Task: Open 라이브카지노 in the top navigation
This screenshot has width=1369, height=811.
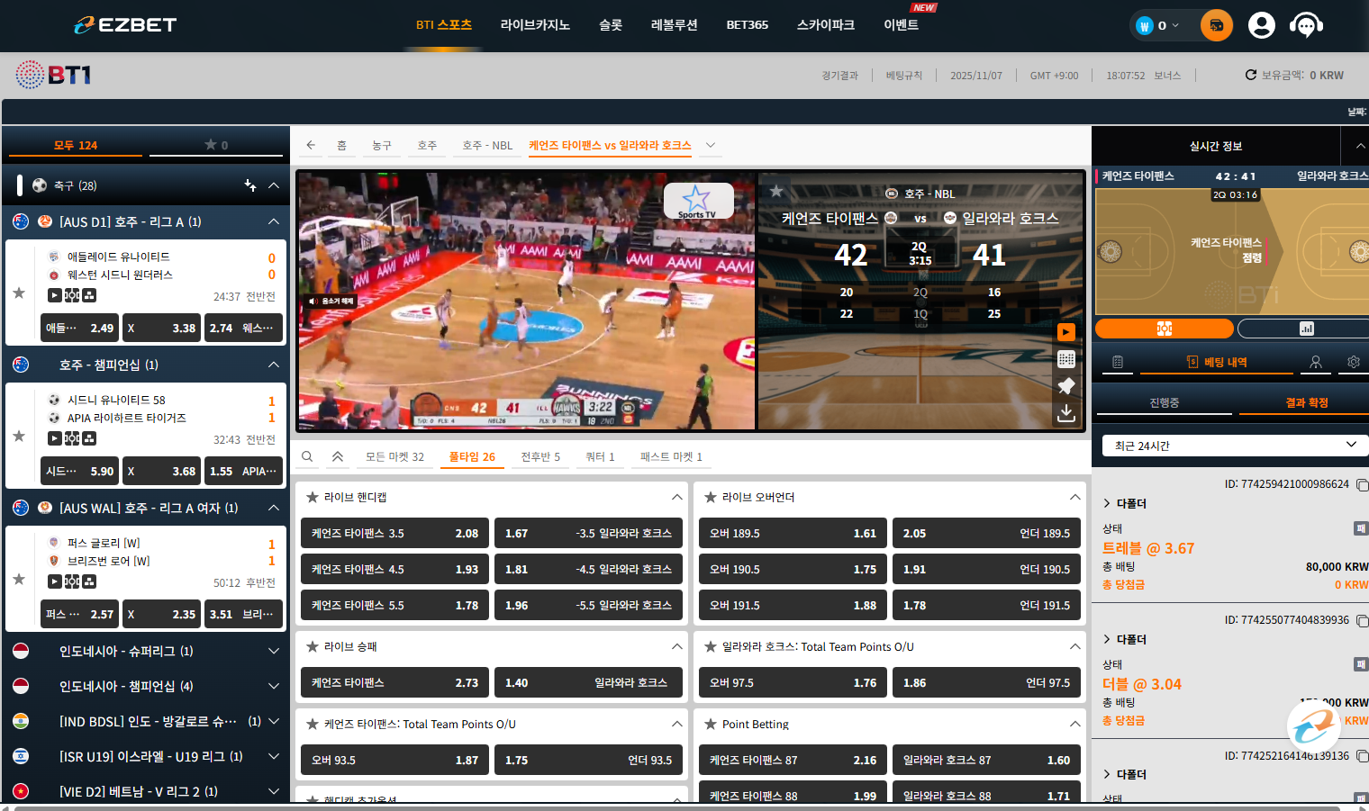Action: click(535, 25)
